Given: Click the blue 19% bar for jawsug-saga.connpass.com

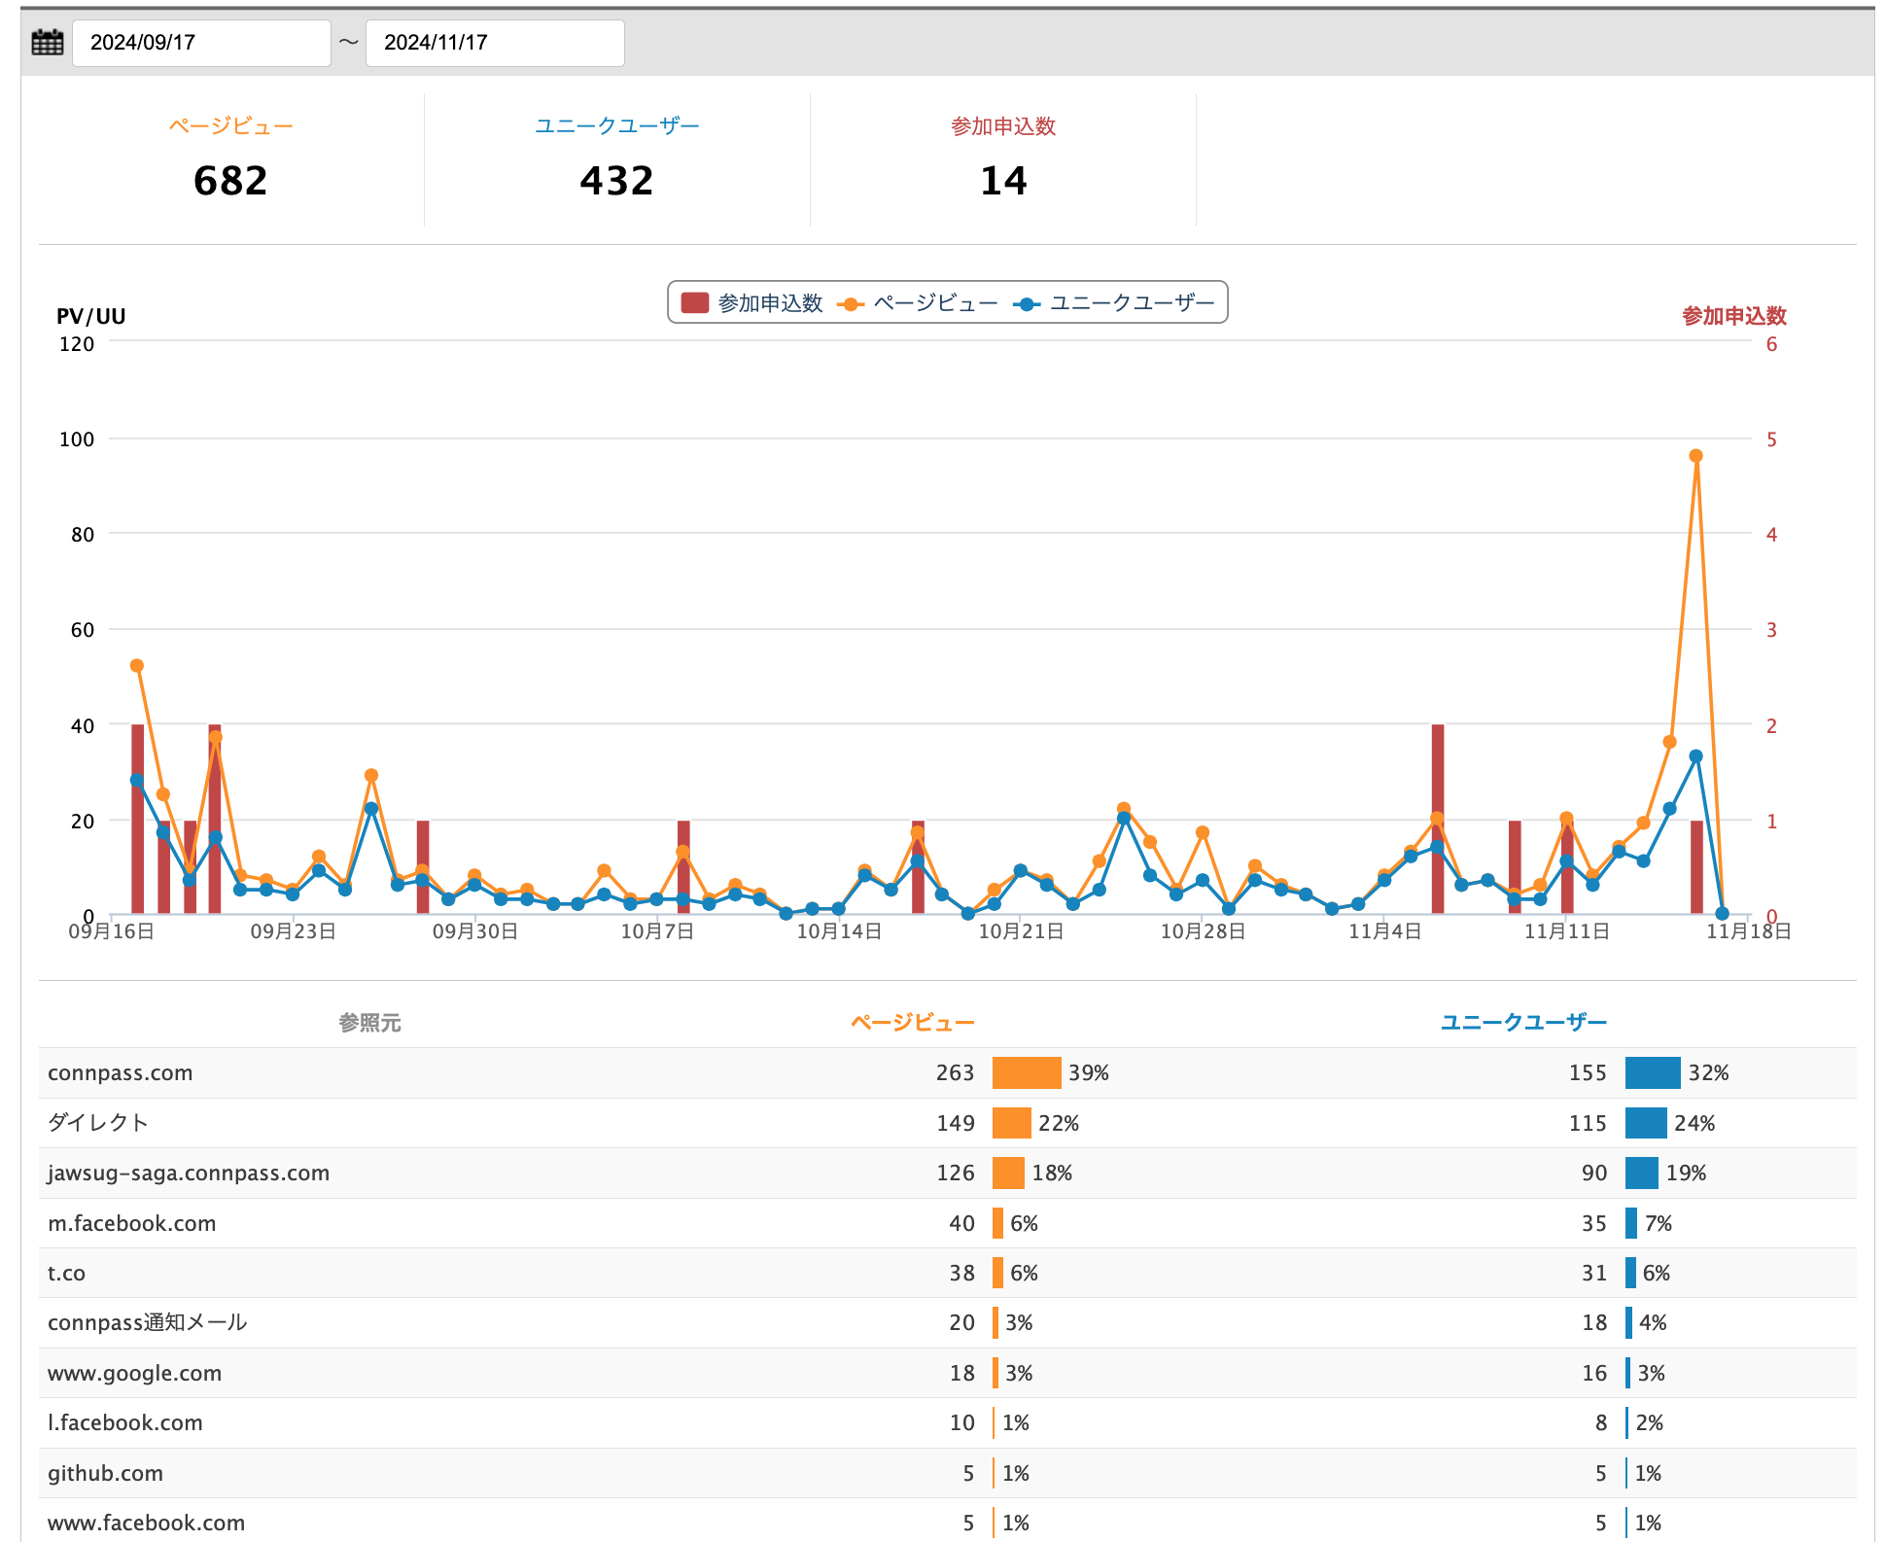Looking at the screenshot, I should point(1642,1173).
